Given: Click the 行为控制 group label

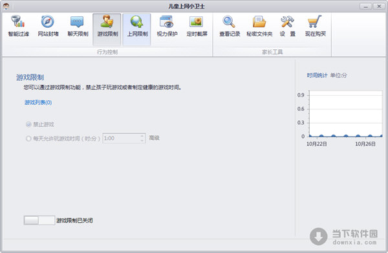Looking at the screenshot, I should [x=107, y=52].
